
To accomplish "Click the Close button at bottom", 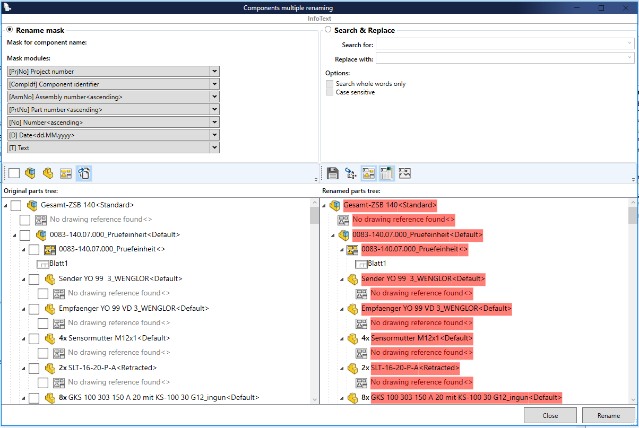I will pyautogui.click(x=550, y=416).
